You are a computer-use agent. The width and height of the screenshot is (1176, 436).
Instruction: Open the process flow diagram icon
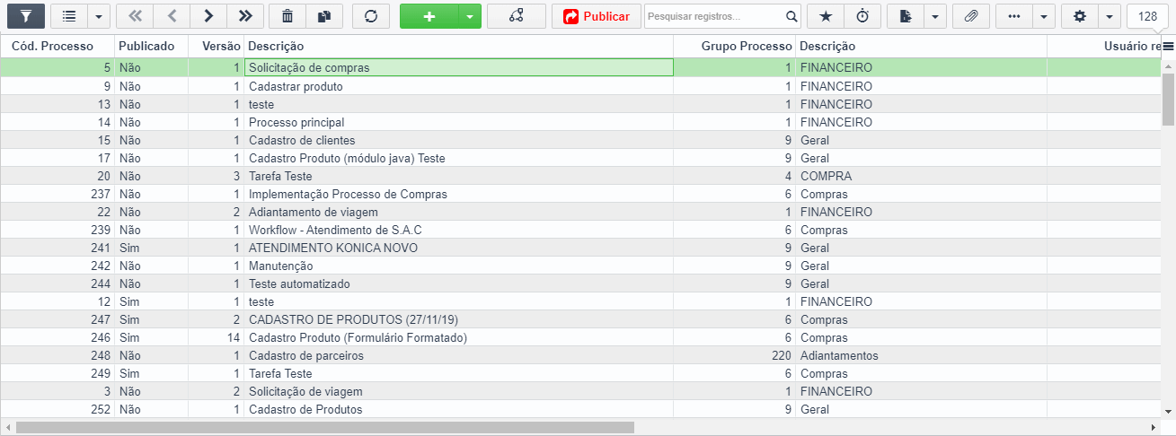pos(516,16)
